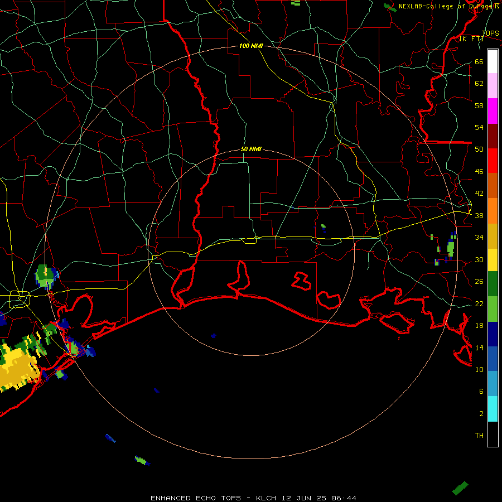502x502 pixels.
Task: Click the small blue offshore echo inside 50 NMI ring
Action: [x=214, y=336]
